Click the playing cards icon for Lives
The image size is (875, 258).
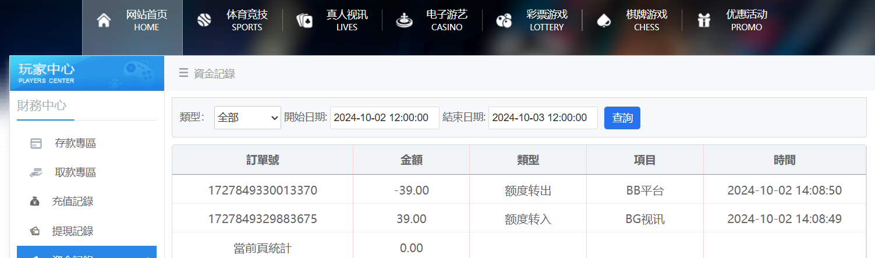304,21
